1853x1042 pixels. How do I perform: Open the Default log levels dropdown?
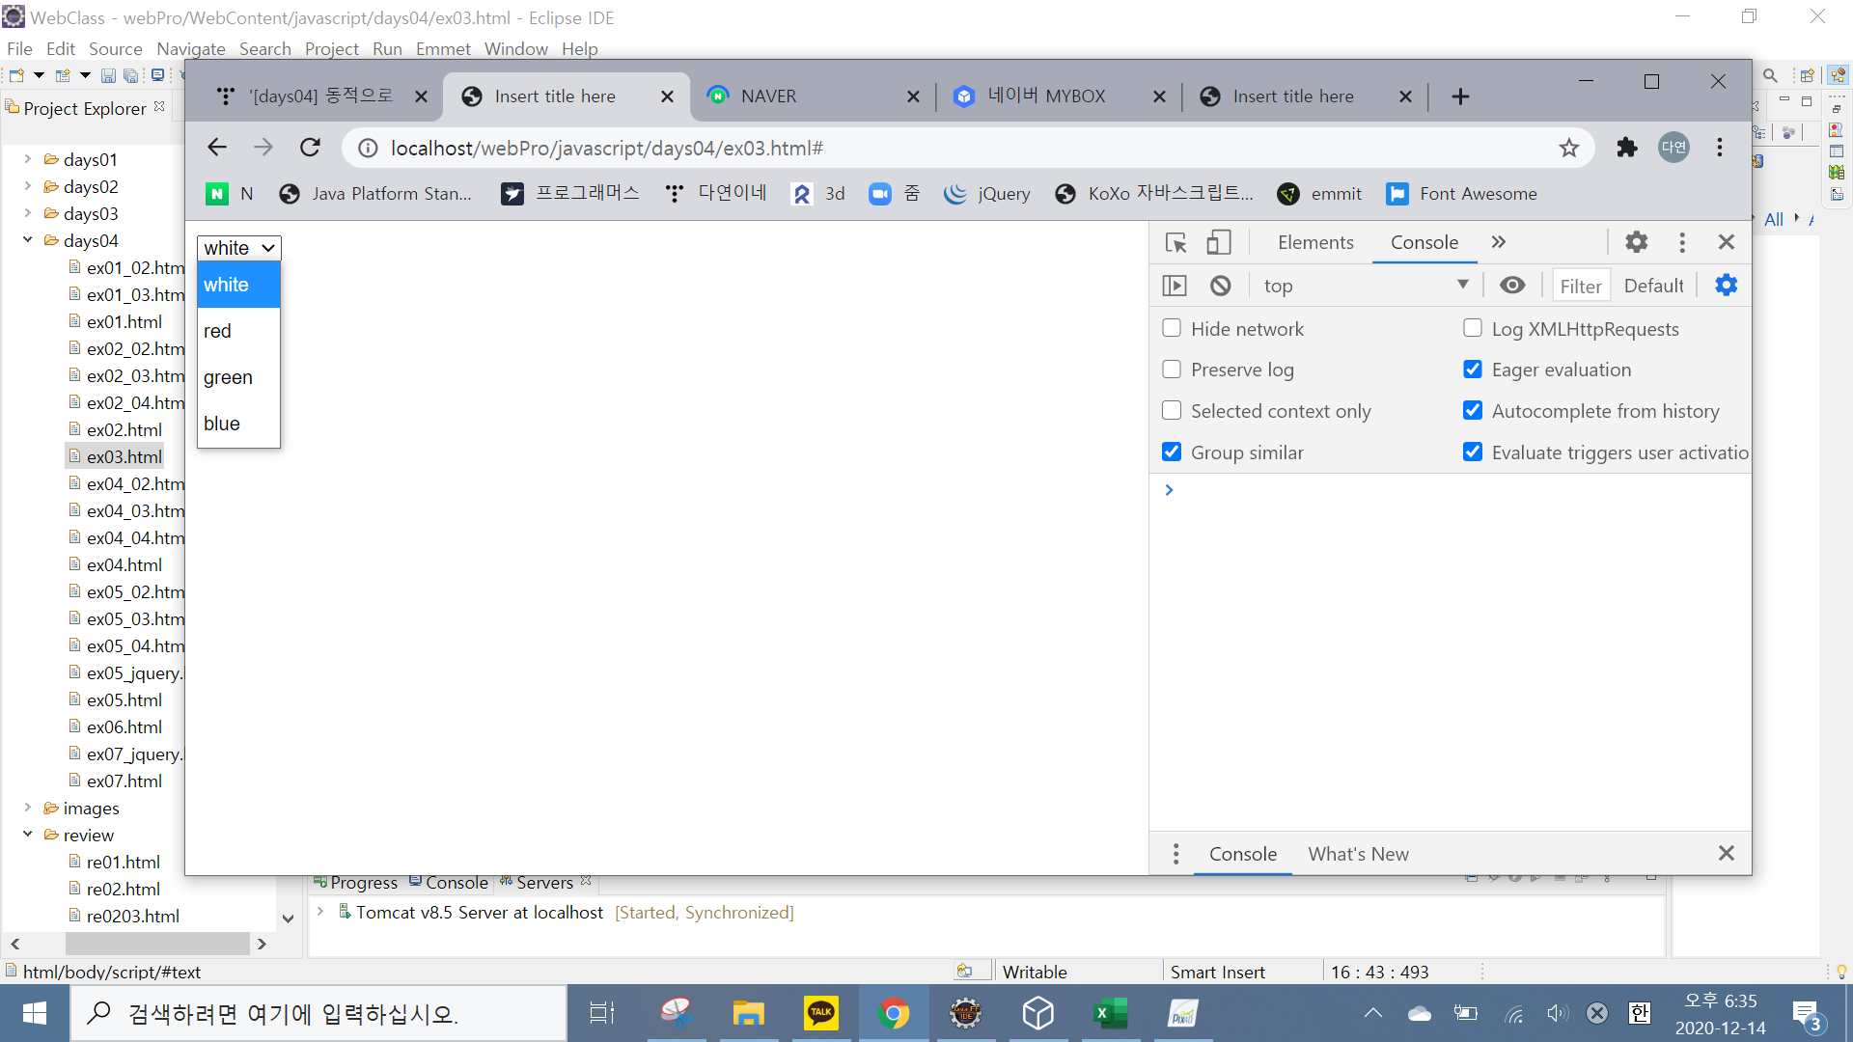(x=1653, y=286)
